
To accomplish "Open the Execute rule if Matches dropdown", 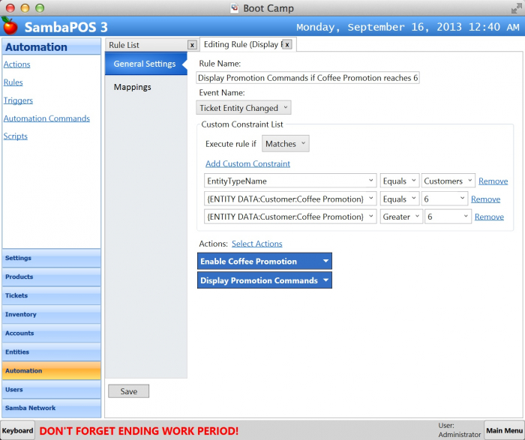I will [285, 144].
